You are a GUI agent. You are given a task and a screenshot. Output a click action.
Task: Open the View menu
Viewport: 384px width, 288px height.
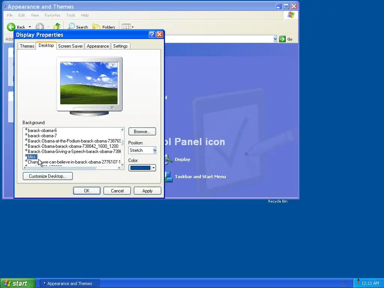[34, 15]
